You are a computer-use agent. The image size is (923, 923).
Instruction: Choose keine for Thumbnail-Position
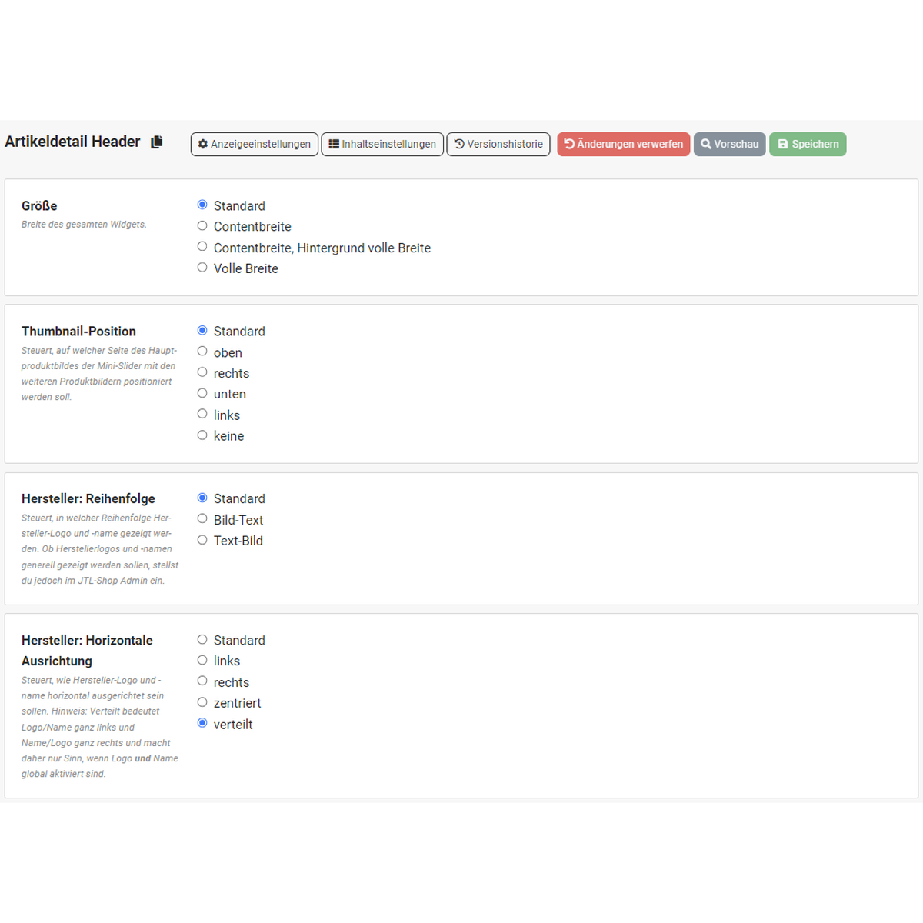[x=202, y=435]
